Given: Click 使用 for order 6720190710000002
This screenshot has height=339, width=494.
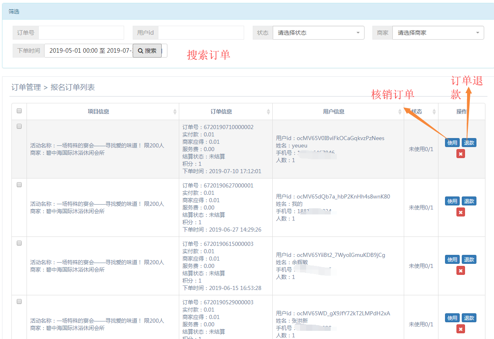Looking at the screenshot, I should pos(452,143).
